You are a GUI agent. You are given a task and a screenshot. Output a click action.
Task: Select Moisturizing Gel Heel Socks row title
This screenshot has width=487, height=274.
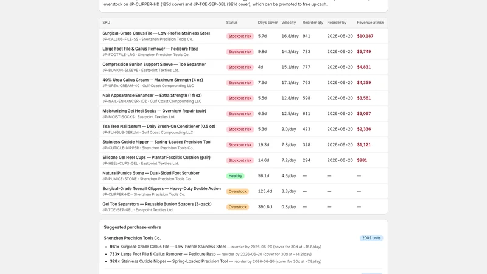(154, 111)
